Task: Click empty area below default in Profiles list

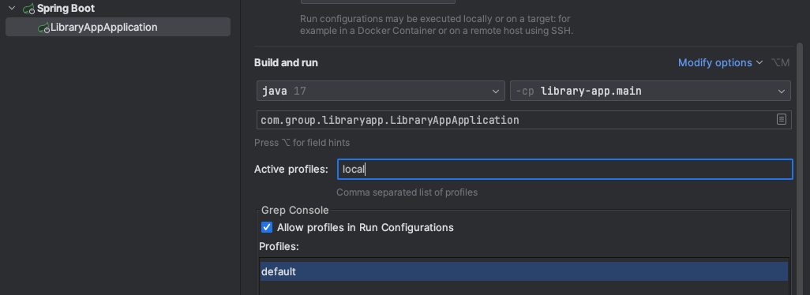Action: tap(523, 288)
